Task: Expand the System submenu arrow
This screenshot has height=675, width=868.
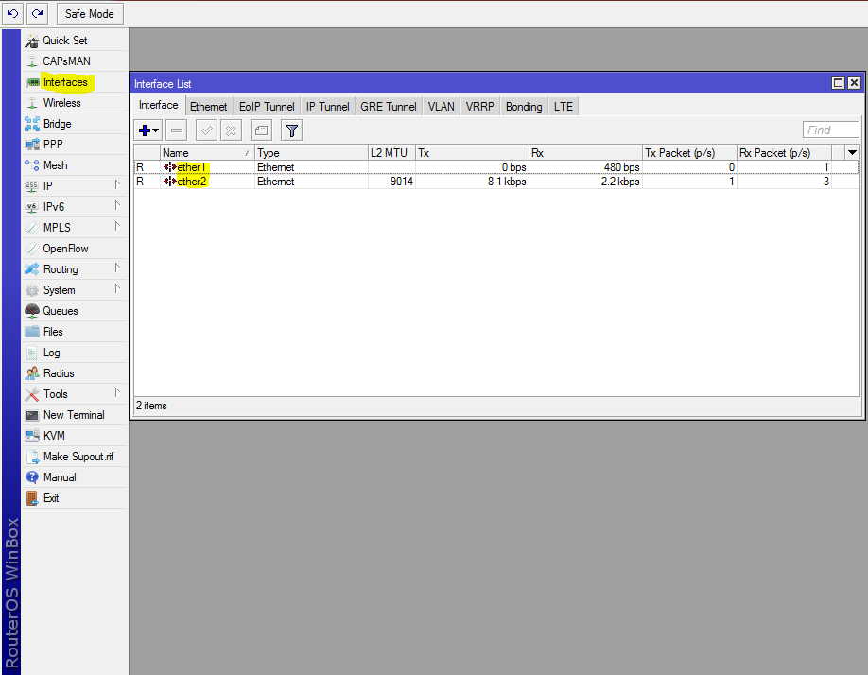Action: [x=117, y=288]
